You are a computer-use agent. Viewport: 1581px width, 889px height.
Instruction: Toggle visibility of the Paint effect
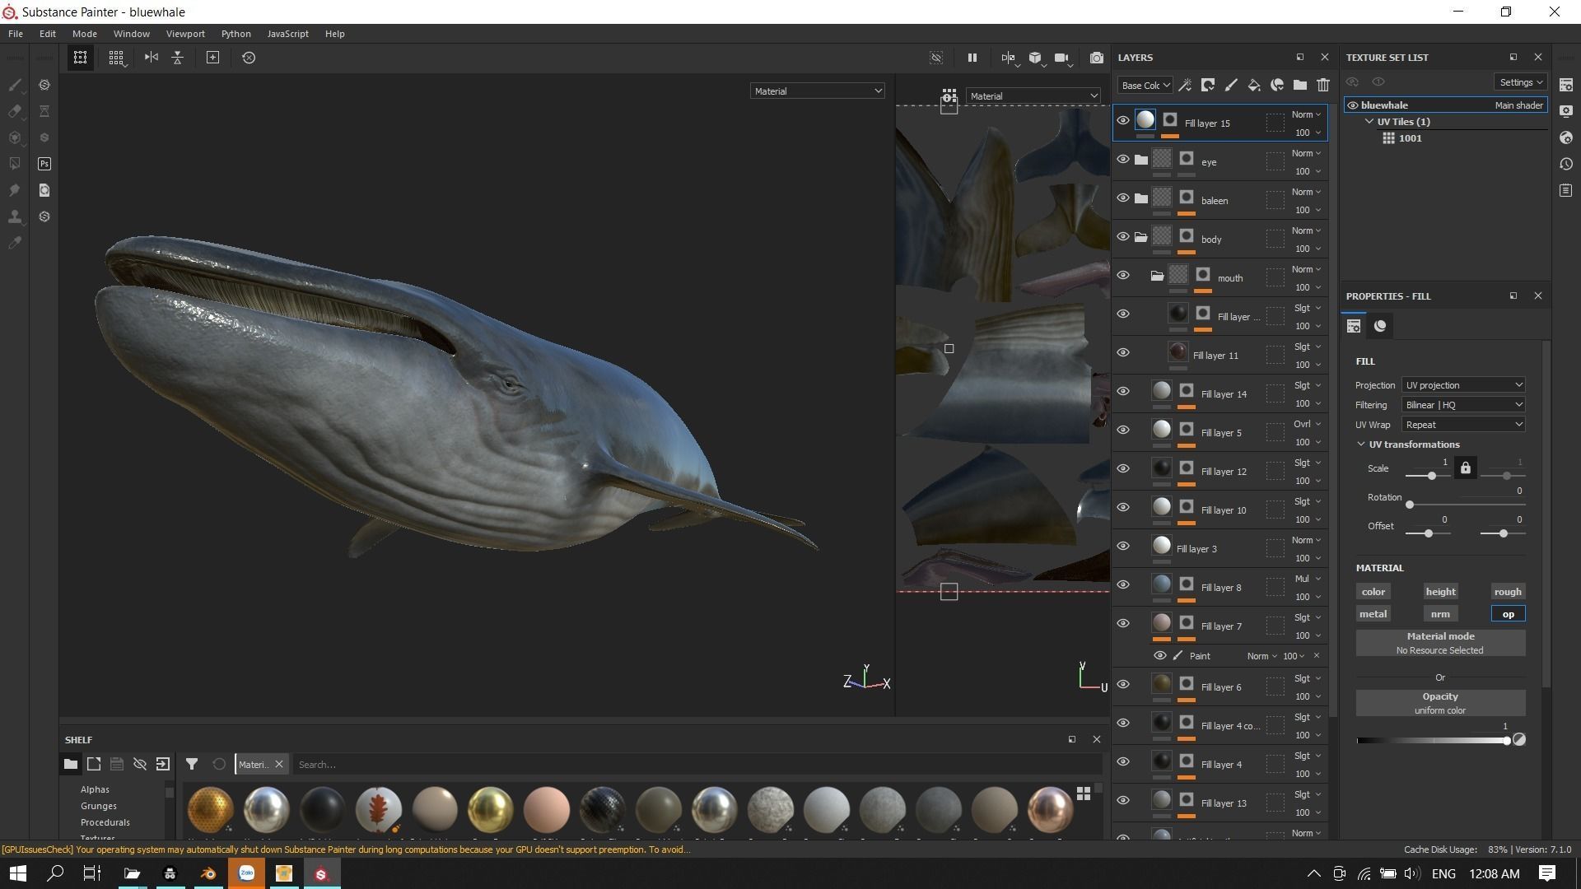[1159, 656]
